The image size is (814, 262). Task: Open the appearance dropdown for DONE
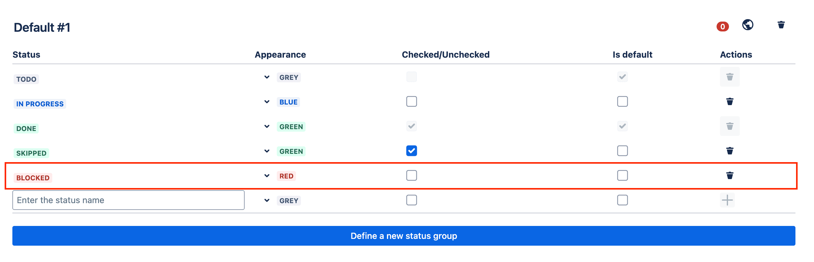tap(266, 126)
